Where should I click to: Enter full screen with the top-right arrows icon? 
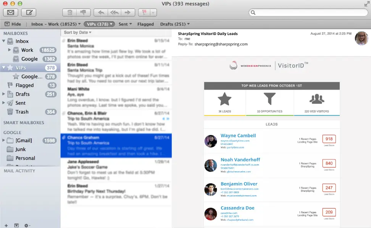367,4
